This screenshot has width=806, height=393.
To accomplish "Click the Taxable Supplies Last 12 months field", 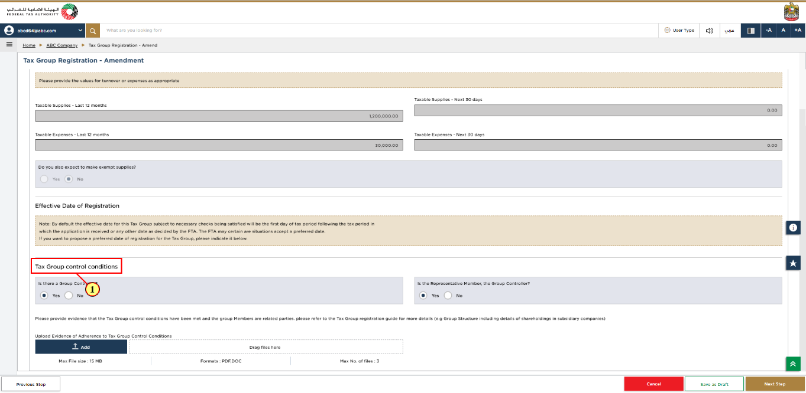I will [x=219, y=116].
